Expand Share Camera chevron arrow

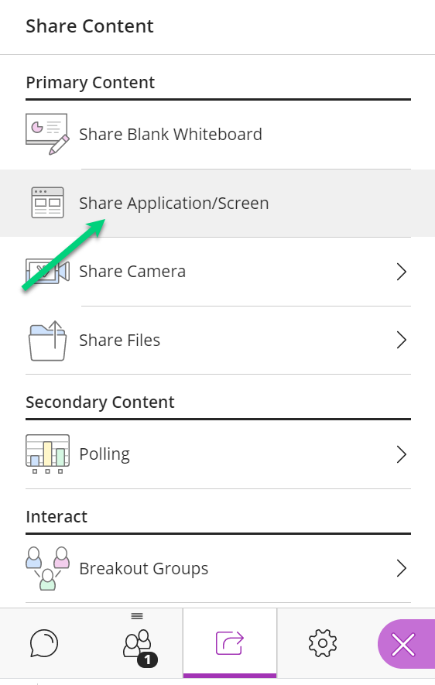tap(402, 272)
